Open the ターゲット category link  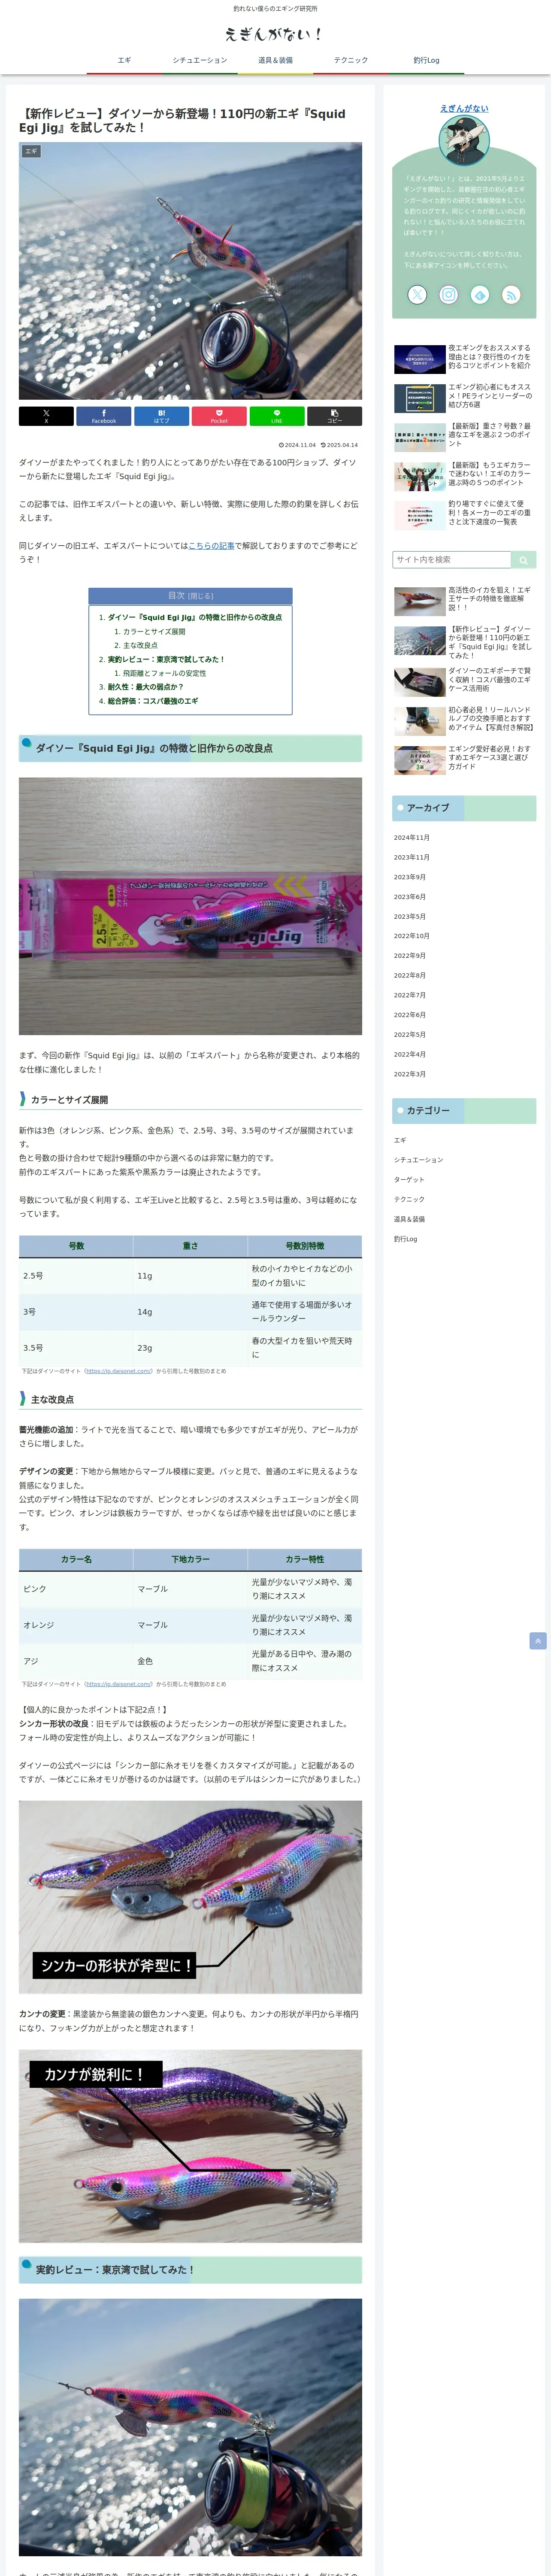click(x=409, y=1180)
